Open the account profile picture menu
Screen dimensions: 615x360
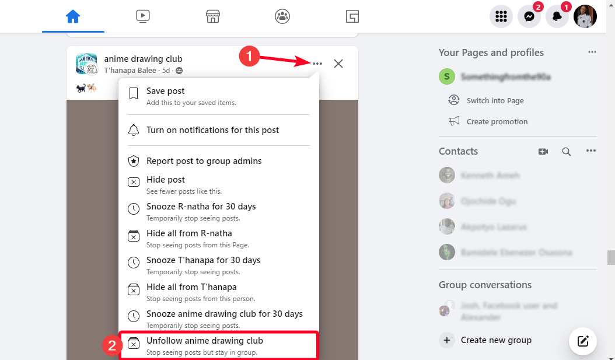pyautogui.click(x=585, y=16)
